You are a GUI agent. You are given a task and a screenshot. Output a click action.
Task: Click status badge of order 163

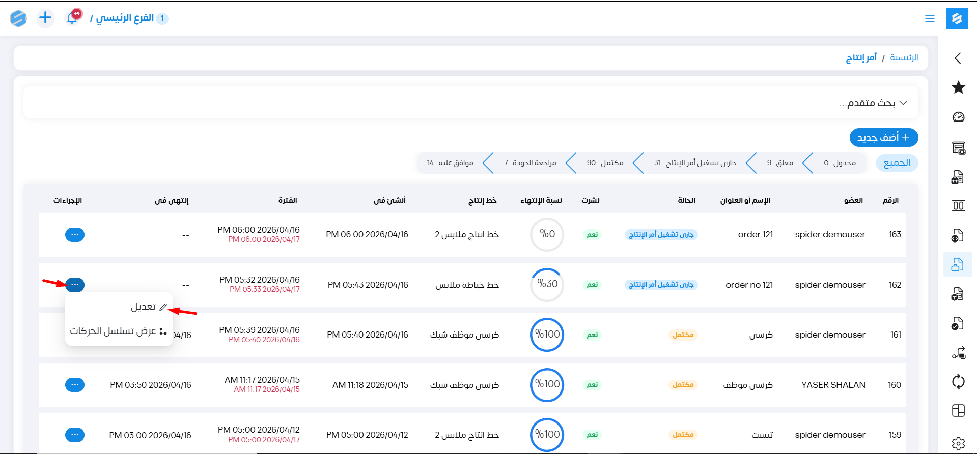click(661, 235)
